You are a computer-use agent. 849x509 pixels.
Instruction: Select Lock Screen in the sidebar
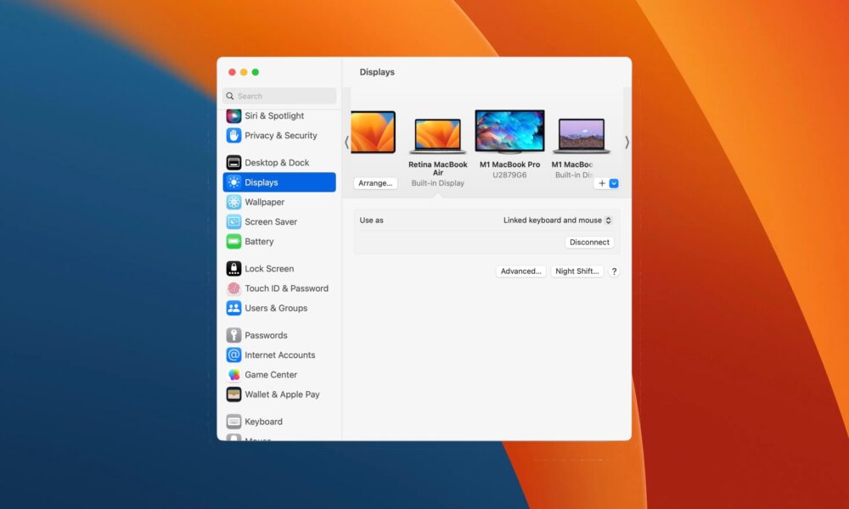tap(279, 269)
